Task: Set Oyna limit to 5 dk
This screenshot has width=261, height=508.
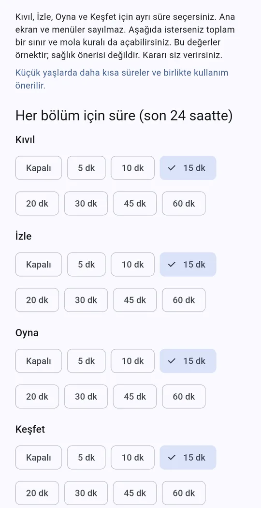Action: [86, 361]
